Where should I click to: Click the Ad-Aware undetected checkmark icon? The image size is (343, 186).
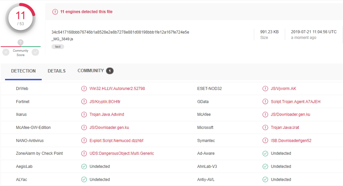[x=265, y=153]
